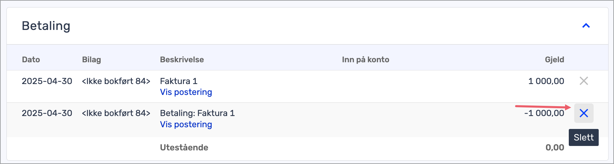614x164 pixels.
Task: Open Vis postering under Betaling: Faktura 1
Action: point(186,125)
